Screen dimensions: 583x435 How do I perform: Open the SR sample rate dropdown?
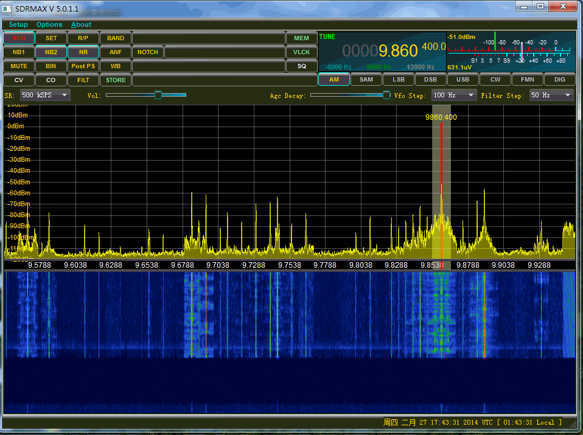tap(45, 95)
